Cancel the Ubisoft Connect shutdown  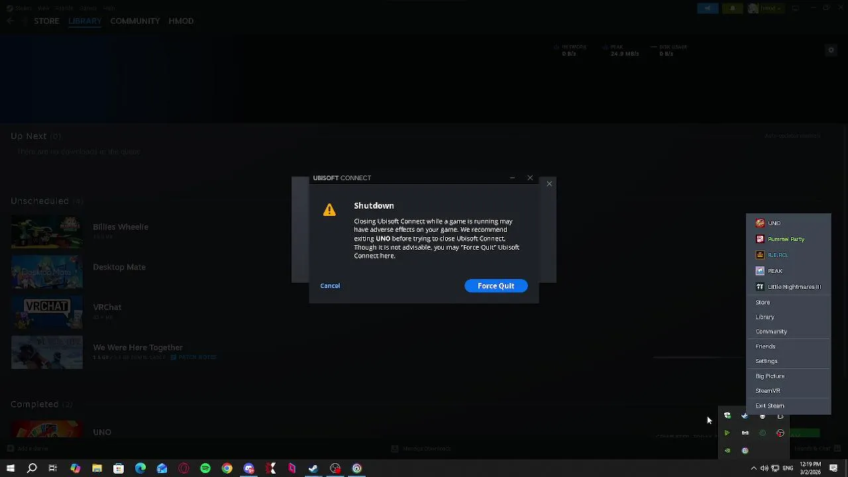[330, 286]
